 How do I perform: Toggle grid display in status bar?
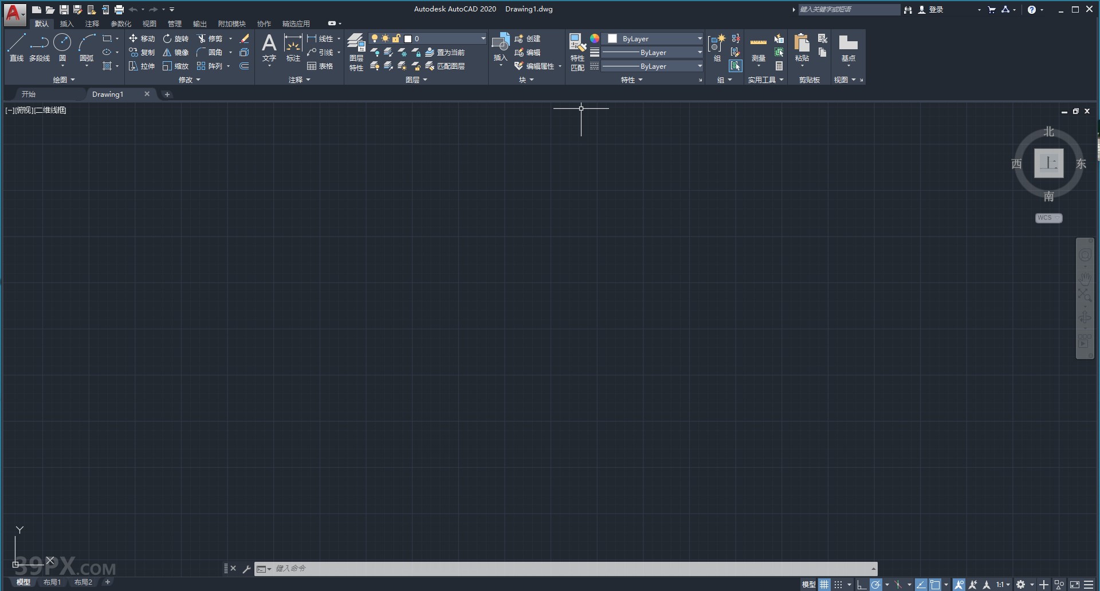(x=824, y=585)
